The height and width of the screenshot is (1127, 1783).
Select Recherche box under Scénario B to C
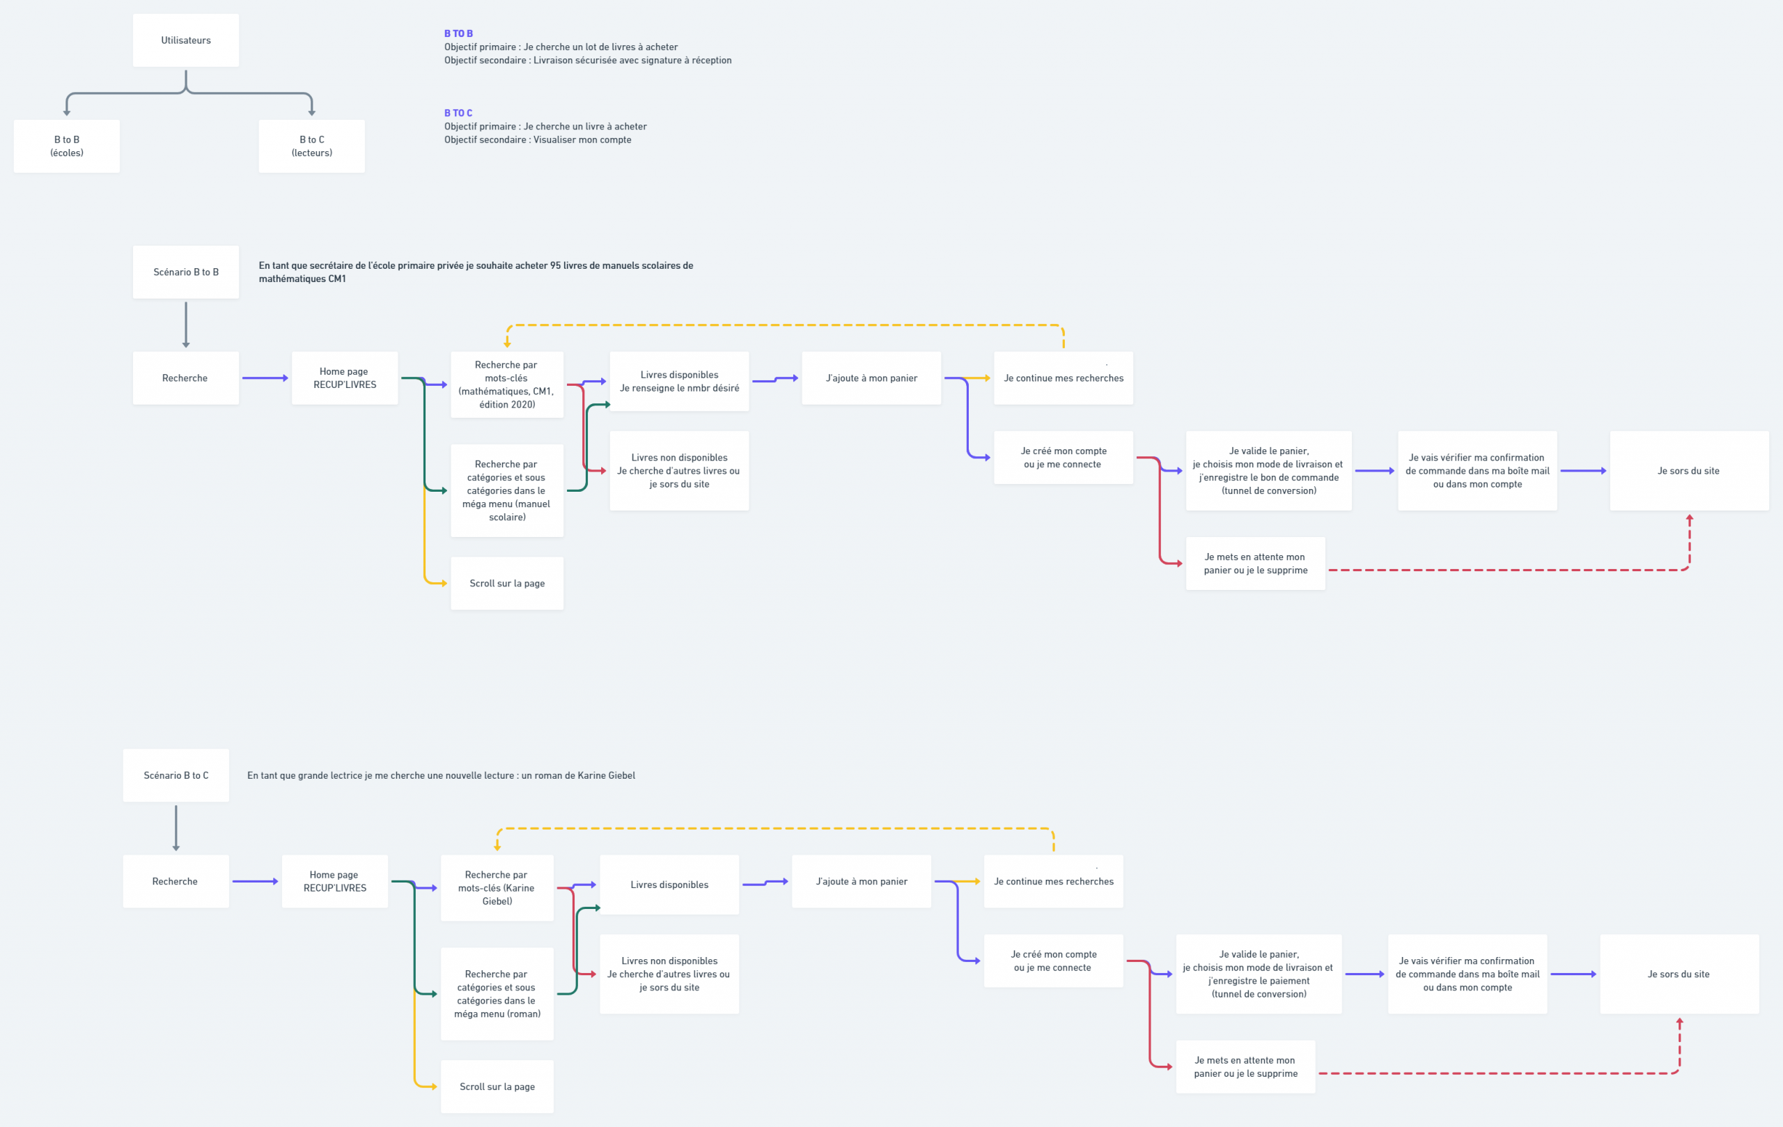click(176, 881)
